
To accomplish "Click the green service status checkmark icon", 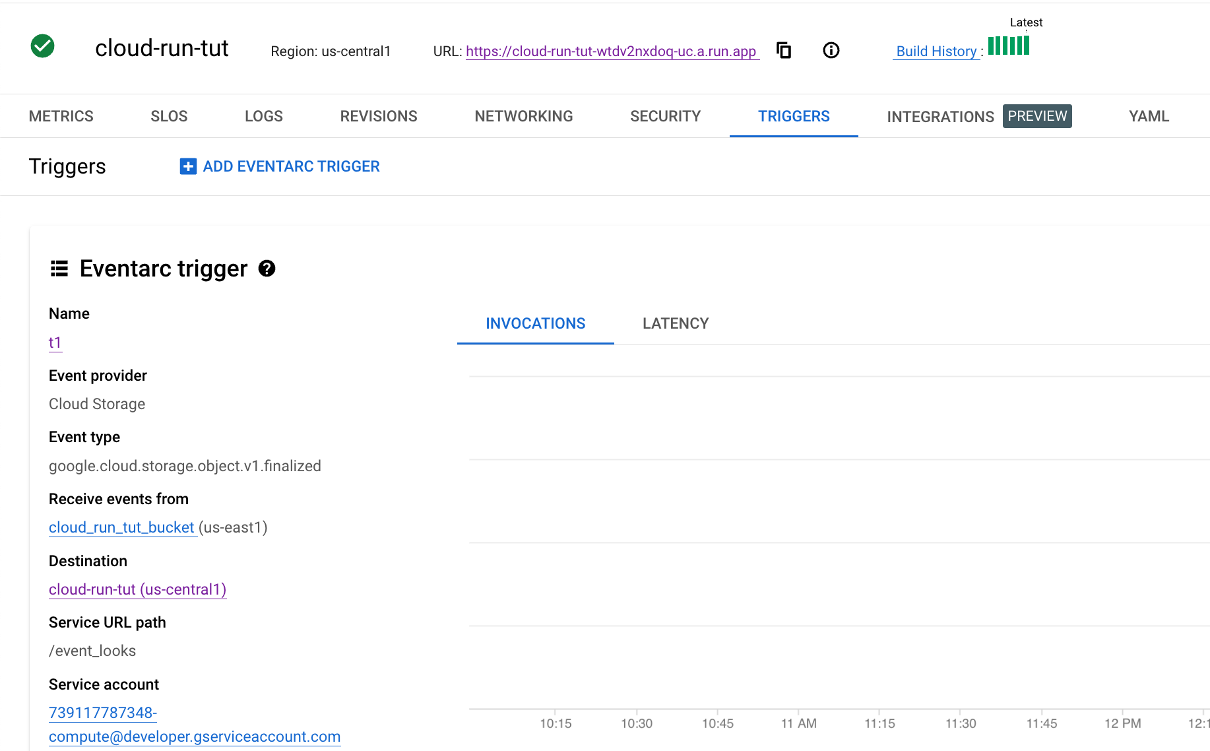I will point(43,46).
